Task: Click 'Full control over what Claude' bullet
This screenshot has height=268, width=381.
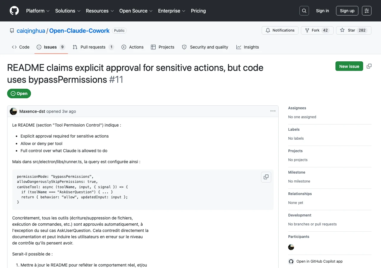Action: (64, 151)
